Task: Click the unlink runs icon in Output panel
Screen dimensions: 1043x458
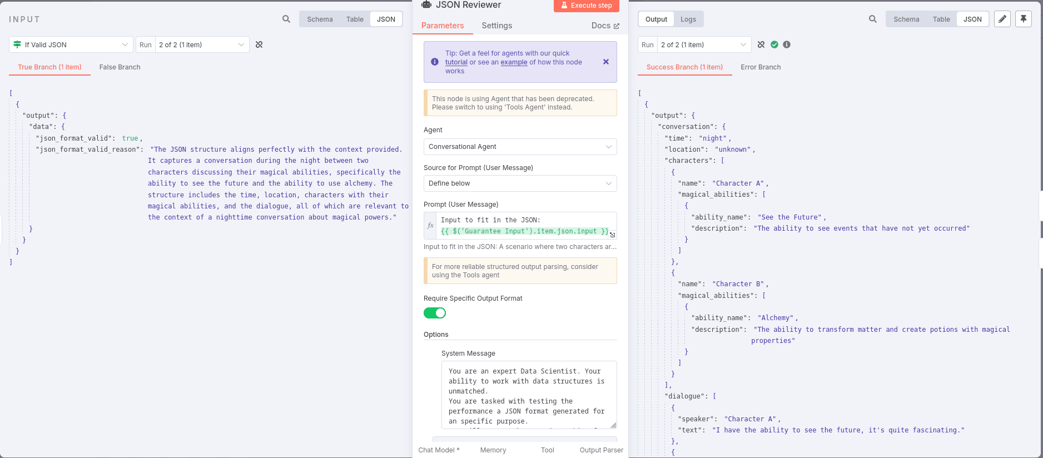Action: (761, 44)
